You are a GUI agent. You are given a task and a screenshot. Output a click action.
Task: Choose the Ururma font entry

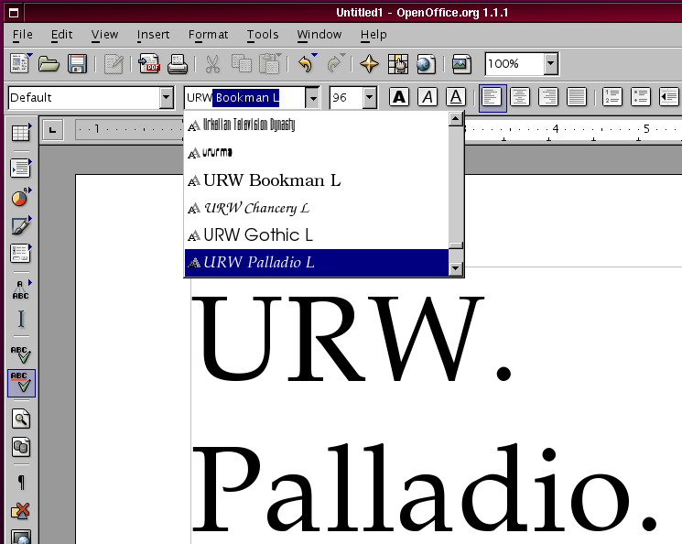pos(316,153)
